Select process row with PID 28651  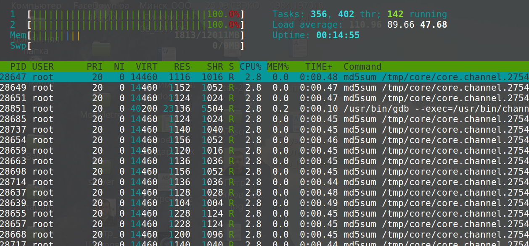coord(264,98)
